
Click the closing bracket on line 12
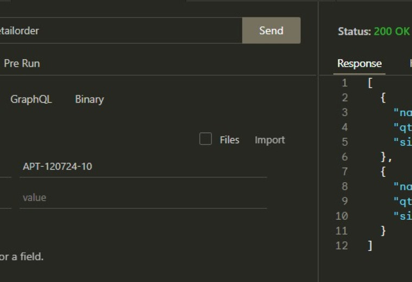(370, 246)
